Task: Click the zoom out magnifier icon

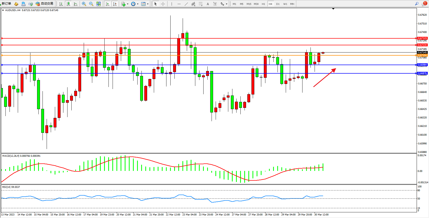Action: coord(91,4)
